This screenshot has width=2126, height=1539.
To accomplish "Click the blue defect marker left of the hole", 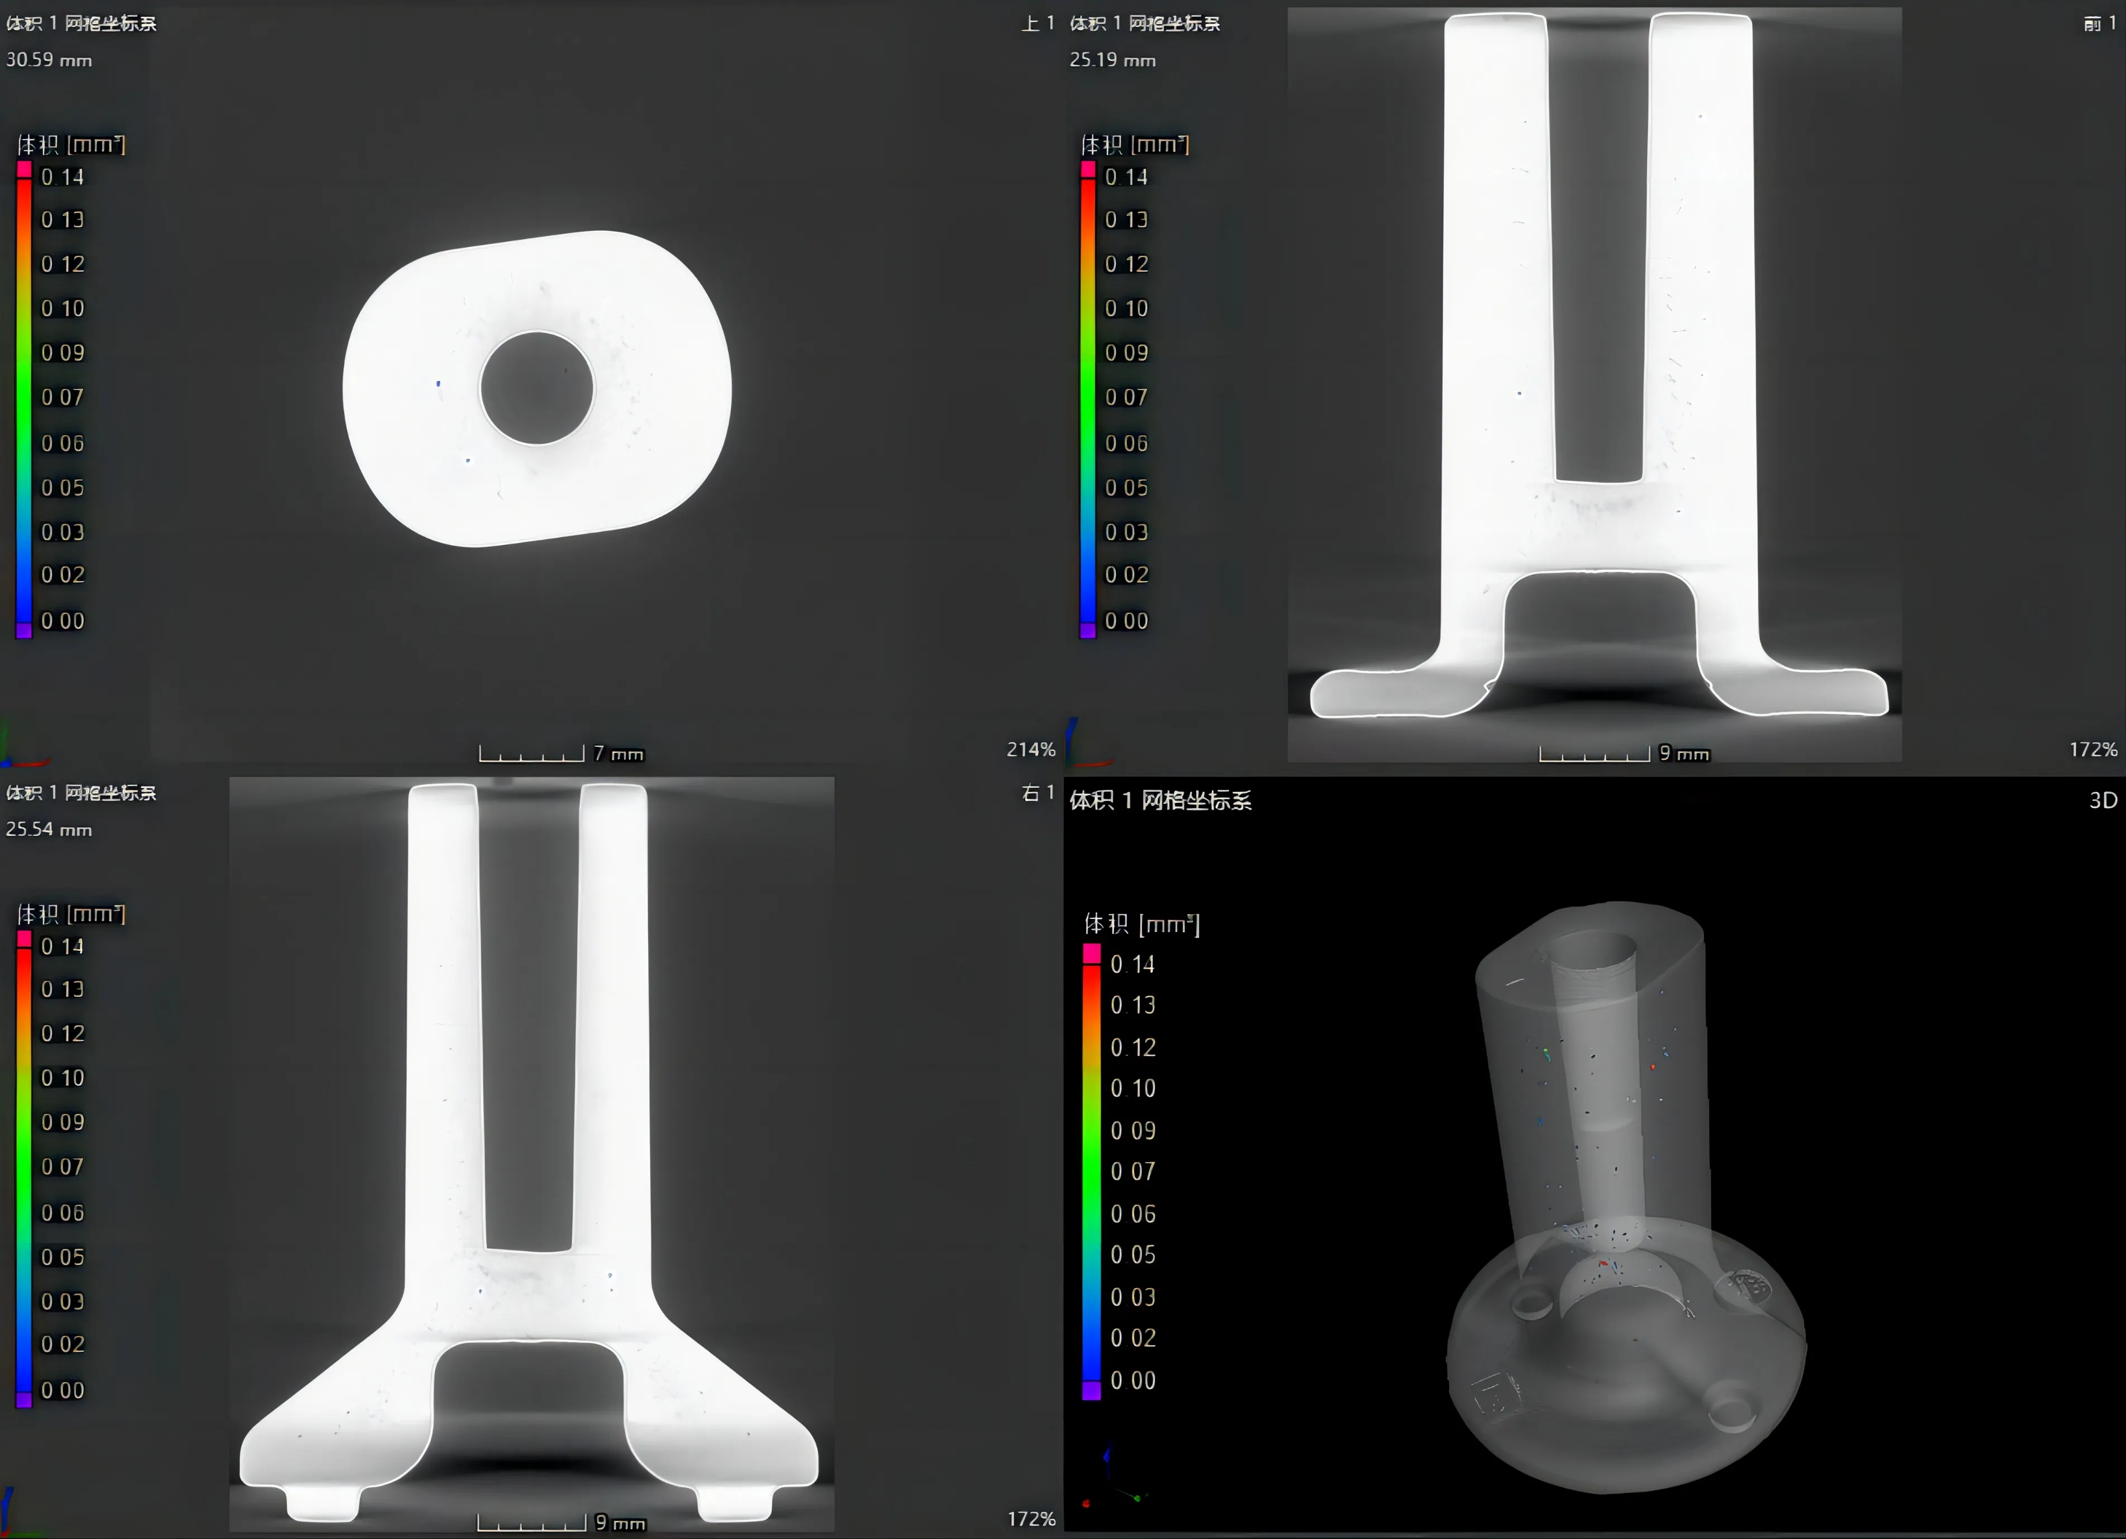I will pos(439,383).
